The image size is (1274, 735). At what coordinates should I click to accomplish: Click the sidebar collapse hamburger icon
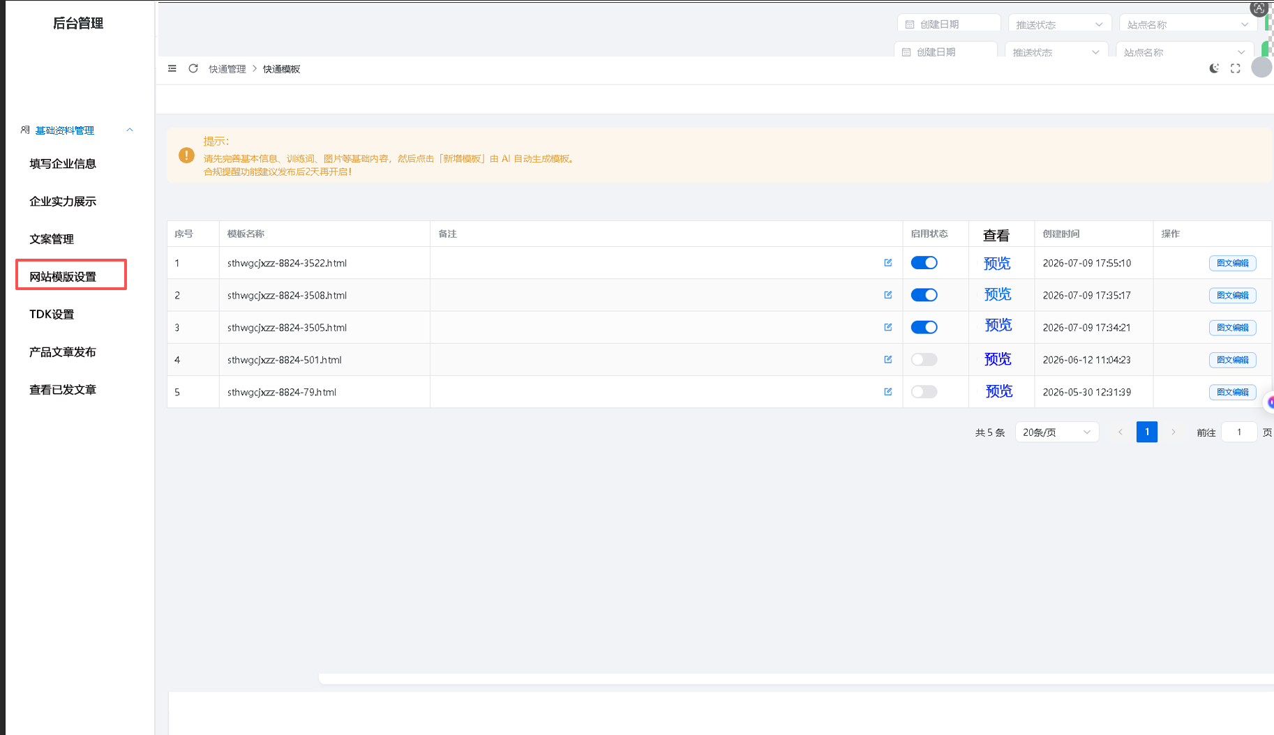tap(172, 68)
